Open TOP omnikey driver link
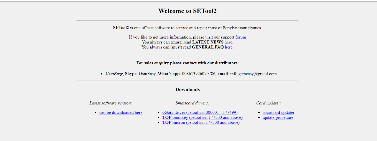Screen dimensions: 377x141 pos(203,117)
